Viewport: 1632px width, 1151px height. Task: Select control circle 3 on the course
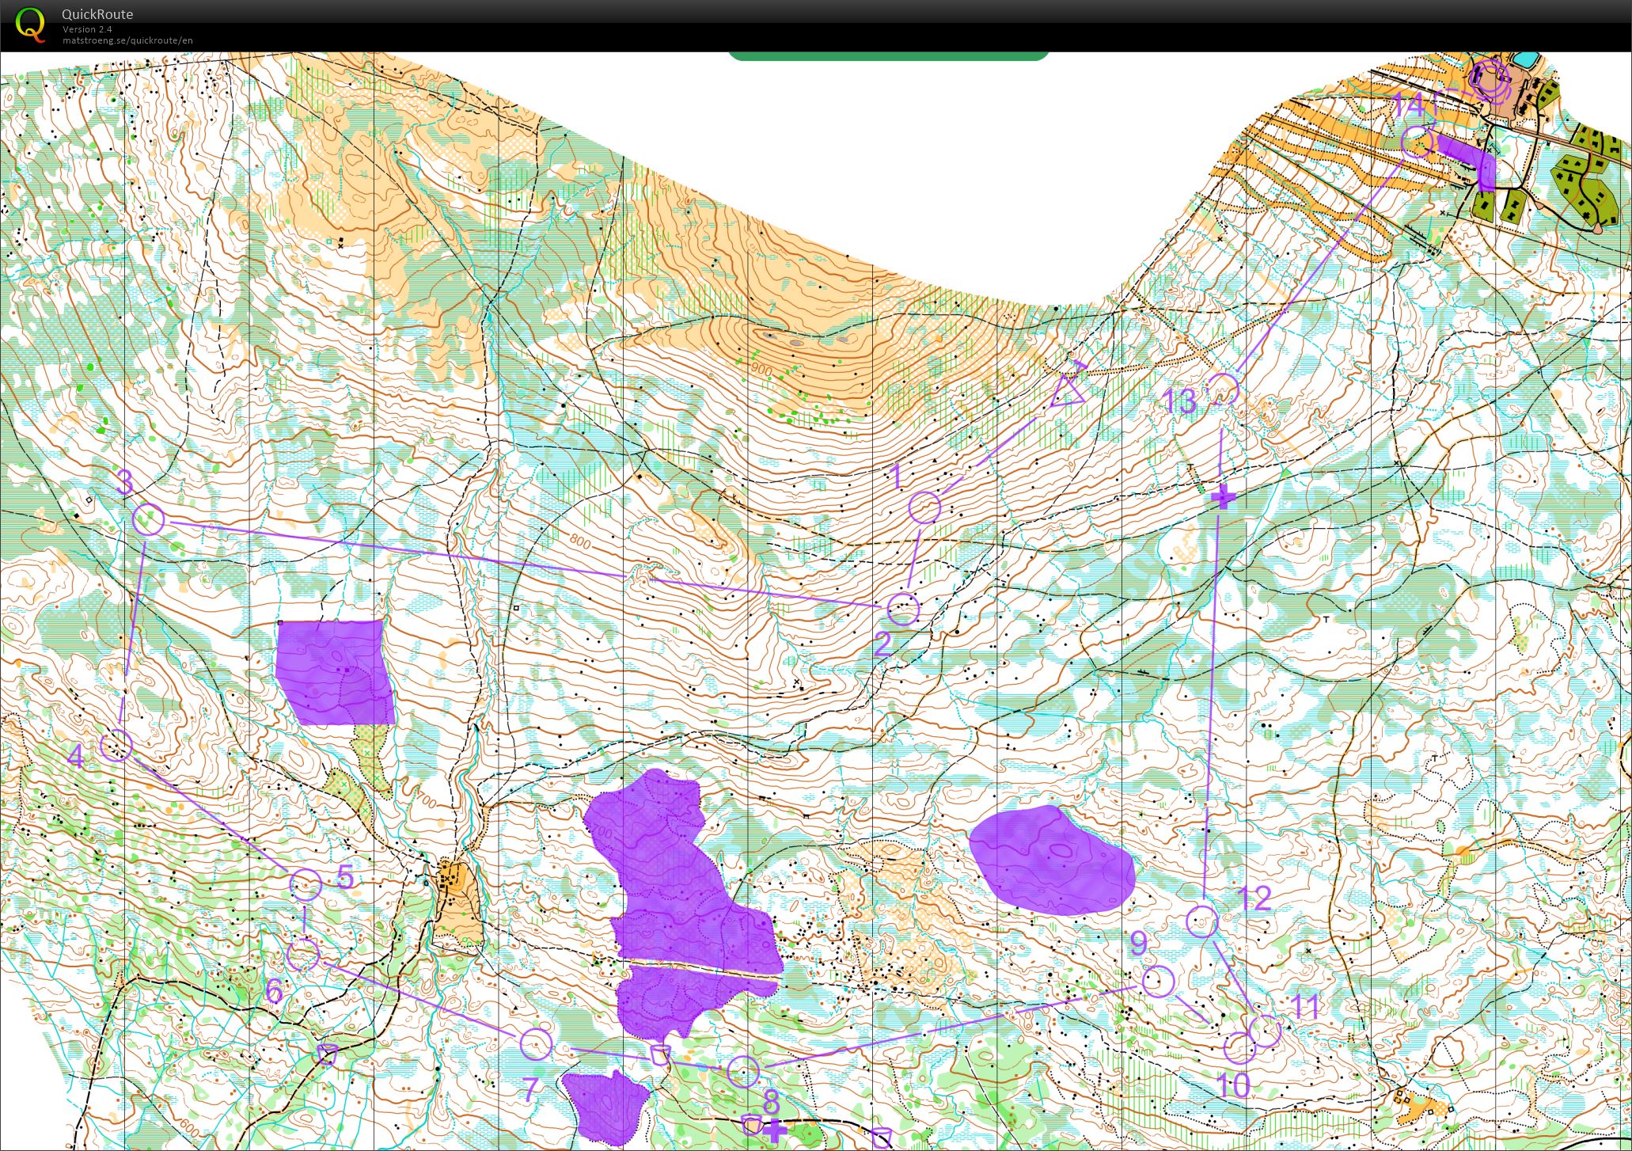[x=148, y=519]
